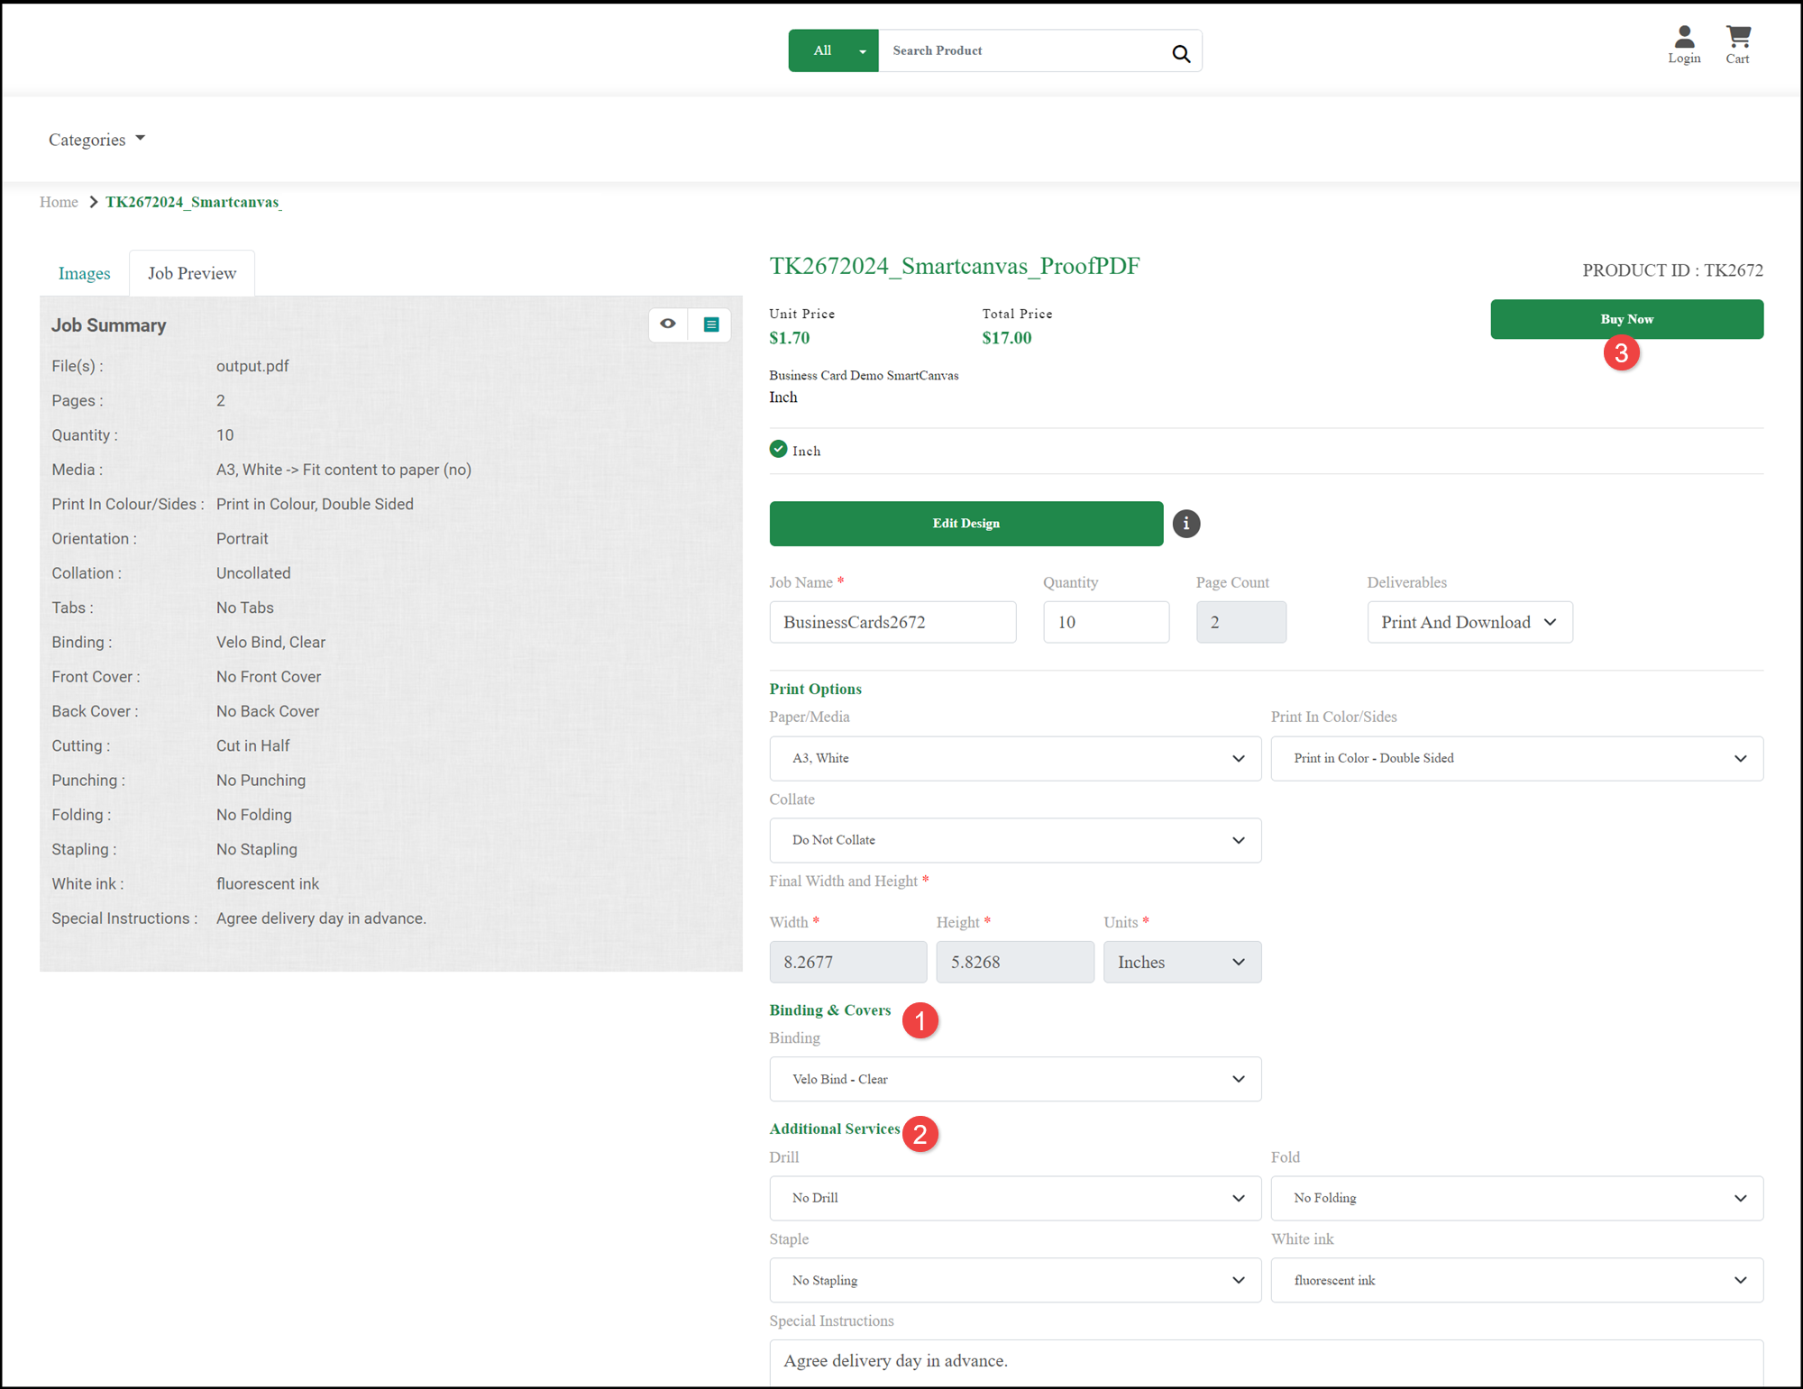
Task: Click the search magnifier icon
Action: (1180, 53)
